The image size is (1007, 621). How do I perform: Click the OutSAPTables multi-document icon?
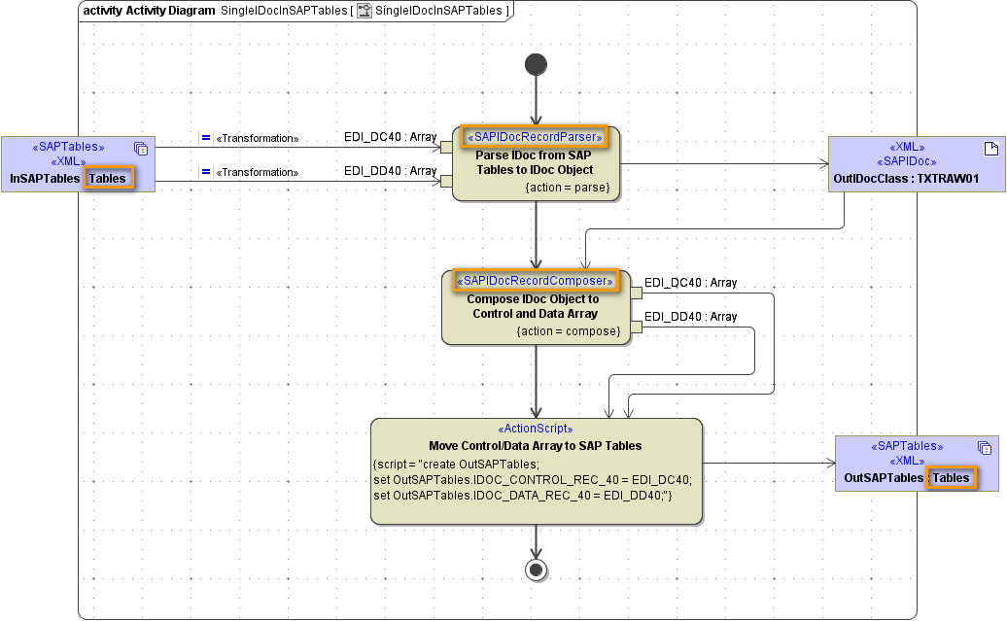click(984, 448)
